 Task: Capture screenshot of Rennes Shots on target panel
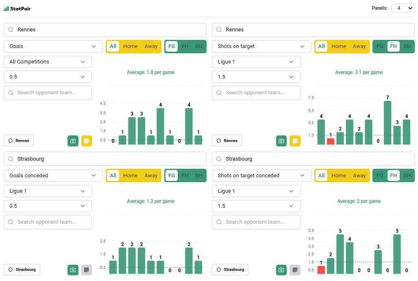(281, 141)
